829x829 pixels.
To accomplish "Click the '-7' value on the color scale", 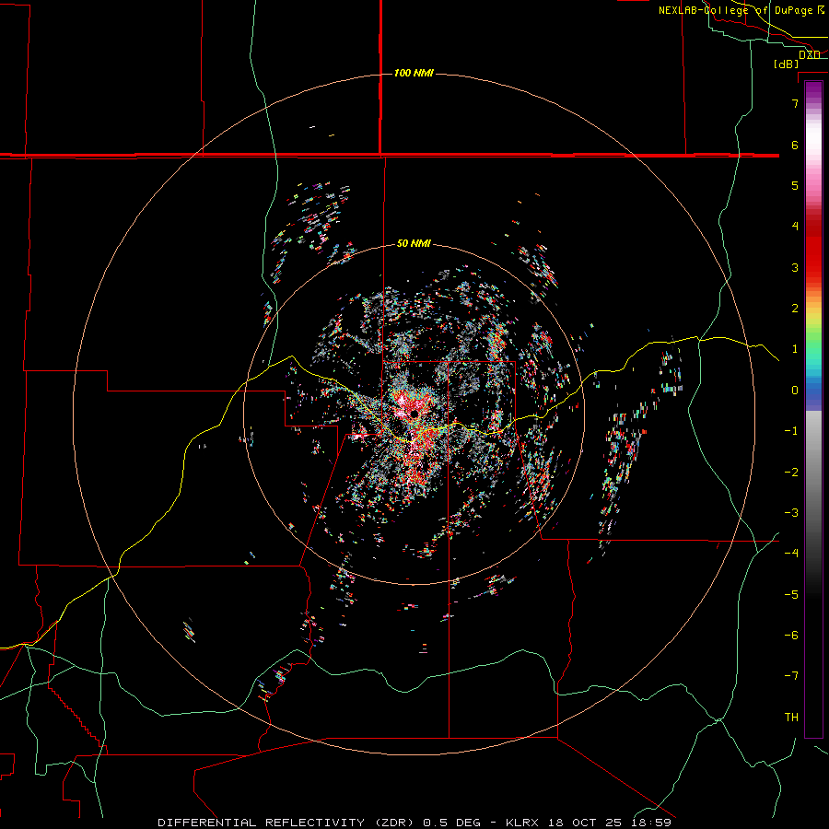I will point(791,676).
